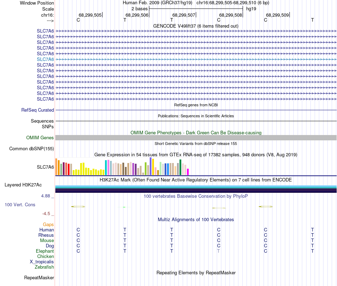The width and height of the screenshot is (337, 286).
Task: Click the GTEx Gene Expression track title
Action: [196, 155]
